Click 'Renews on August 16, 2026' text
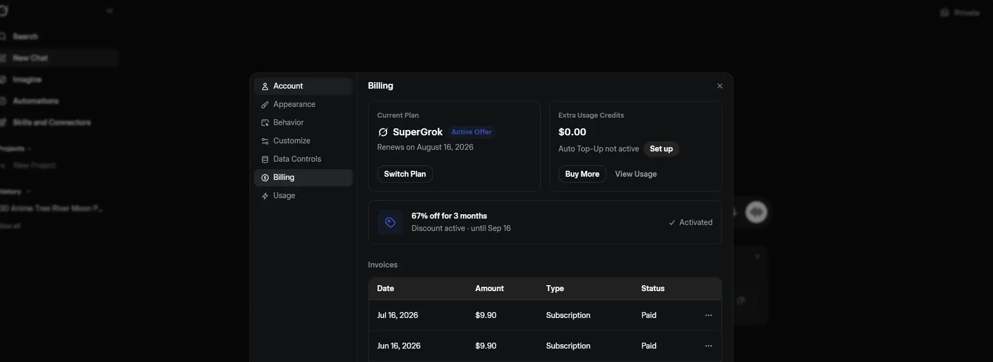Viewport: 993px width, 362px height. 425,147
